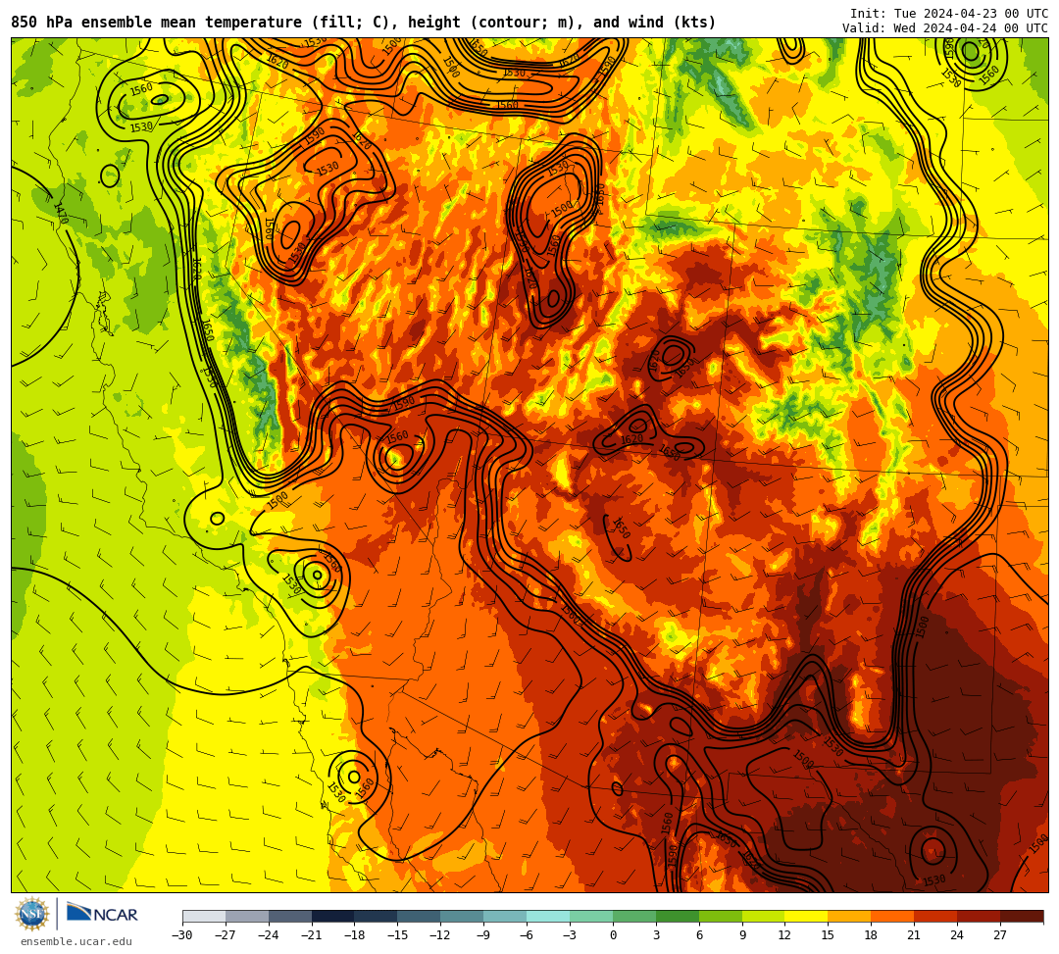This screenshot has width=1059, height=954.
Task: Click the 1470 height contour label
Action: coord(60,213)
